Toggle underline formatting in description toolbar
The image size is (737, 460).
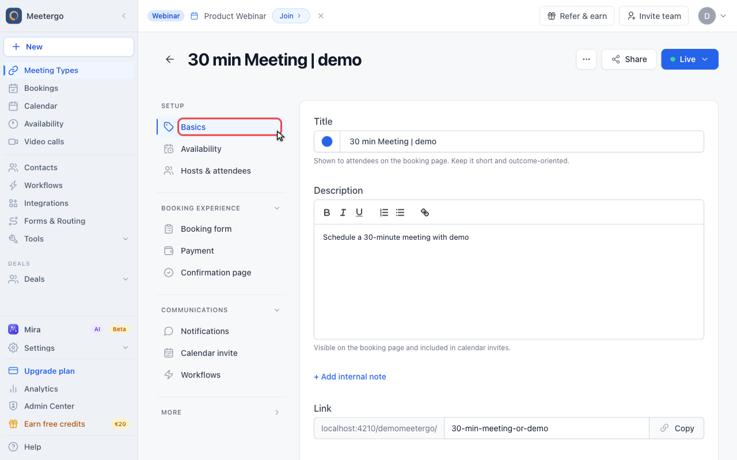coord(359,213)
